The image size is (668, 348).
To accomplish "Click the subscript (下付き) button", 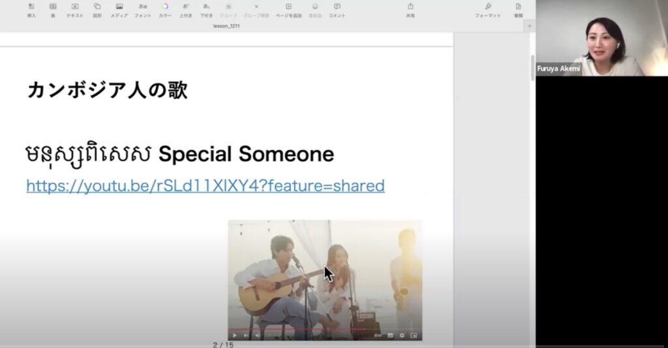I will (206, 9).
